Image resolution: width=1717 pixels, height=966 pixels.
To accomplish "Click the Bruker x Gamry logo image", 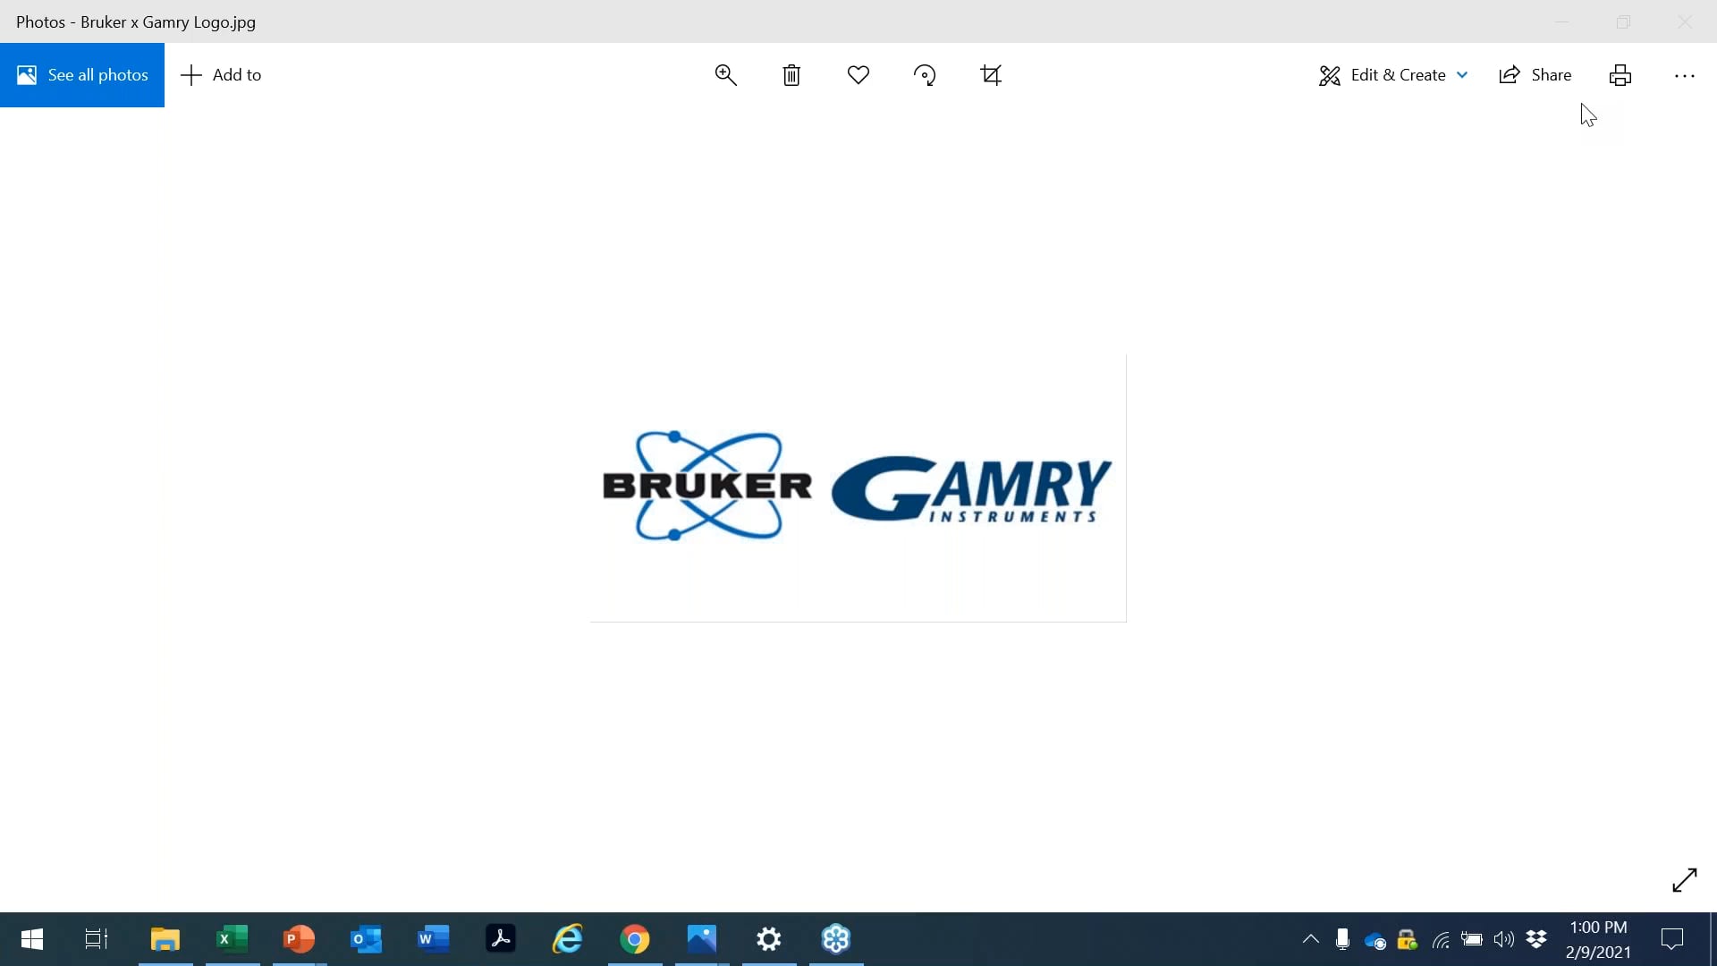I will coord(858,487).
